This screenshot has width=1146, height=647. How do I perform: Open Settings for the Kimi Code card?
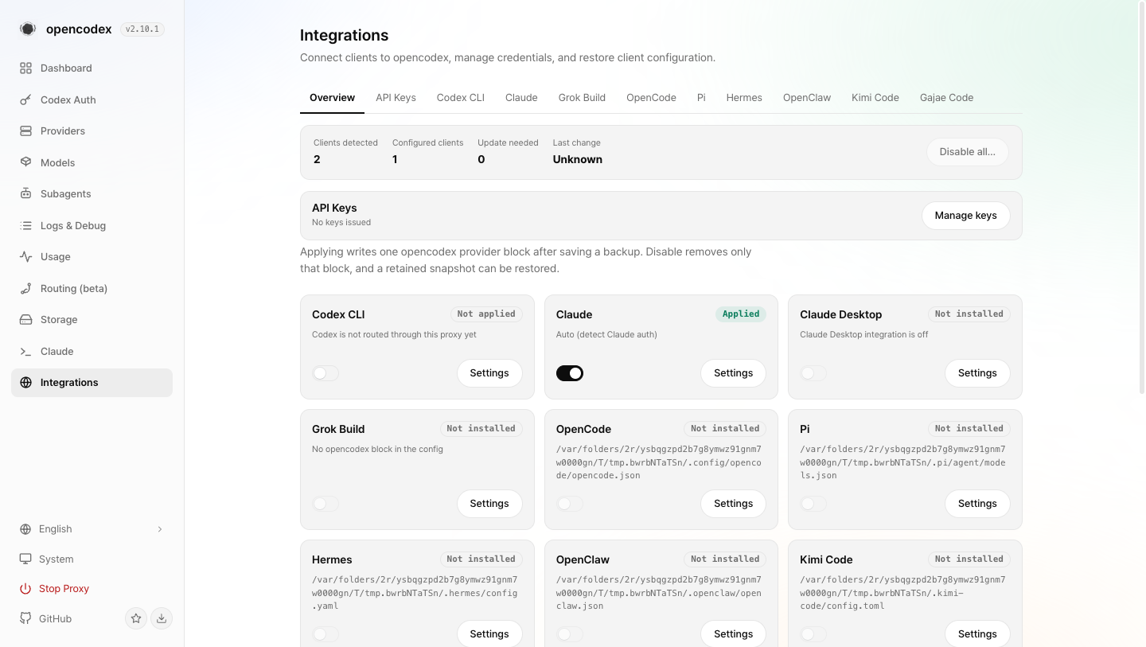[x=977, y=633]
